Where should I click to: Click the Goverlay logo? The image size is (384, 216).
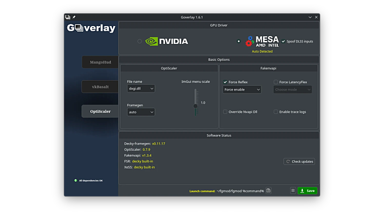91,29
